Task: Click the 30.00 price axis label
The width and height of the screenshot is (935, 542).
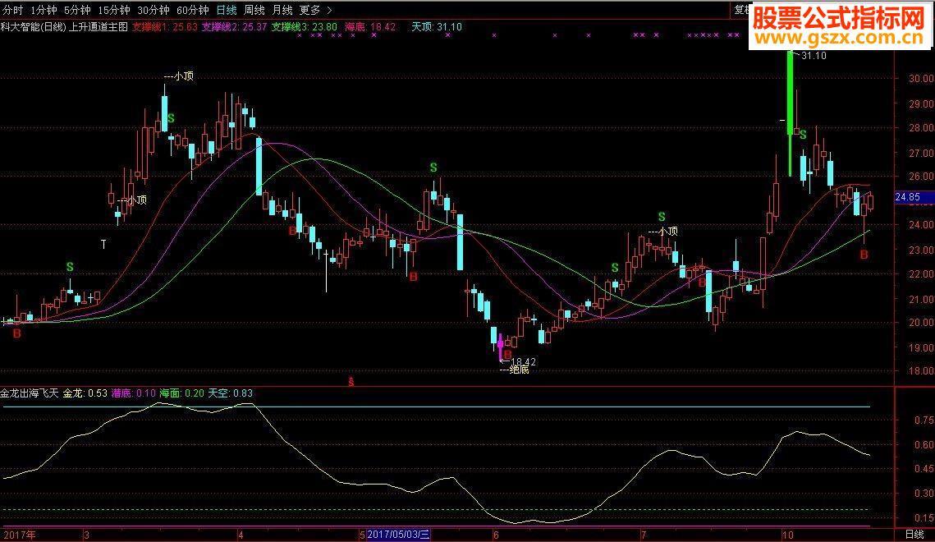Action: coord(921,78)
